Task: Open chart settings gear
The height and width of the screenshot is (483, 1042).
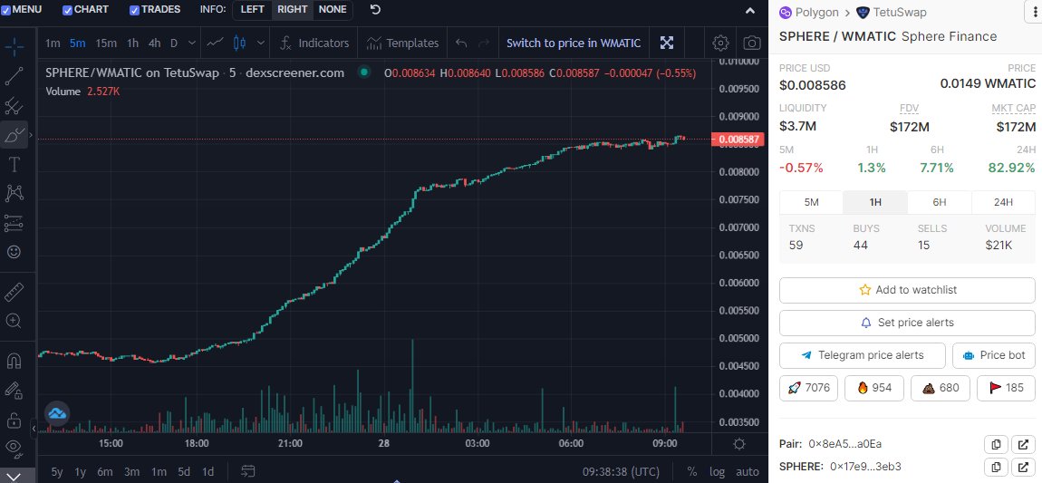Action: pos(720,43)
